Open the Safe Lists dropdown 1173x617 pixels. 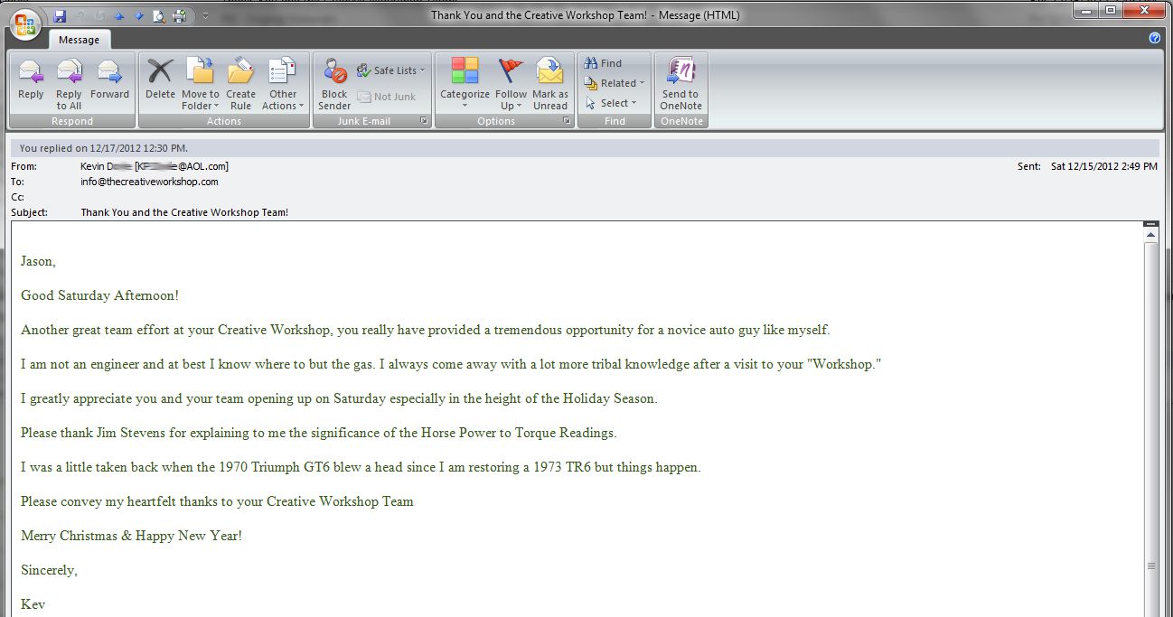pos(390,70)
